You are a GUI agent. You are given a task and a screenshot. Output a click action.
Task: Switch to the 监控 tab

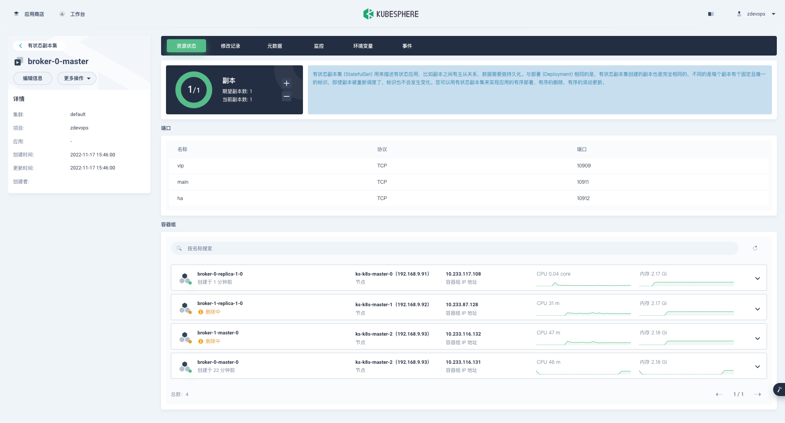tap(319, 46)
